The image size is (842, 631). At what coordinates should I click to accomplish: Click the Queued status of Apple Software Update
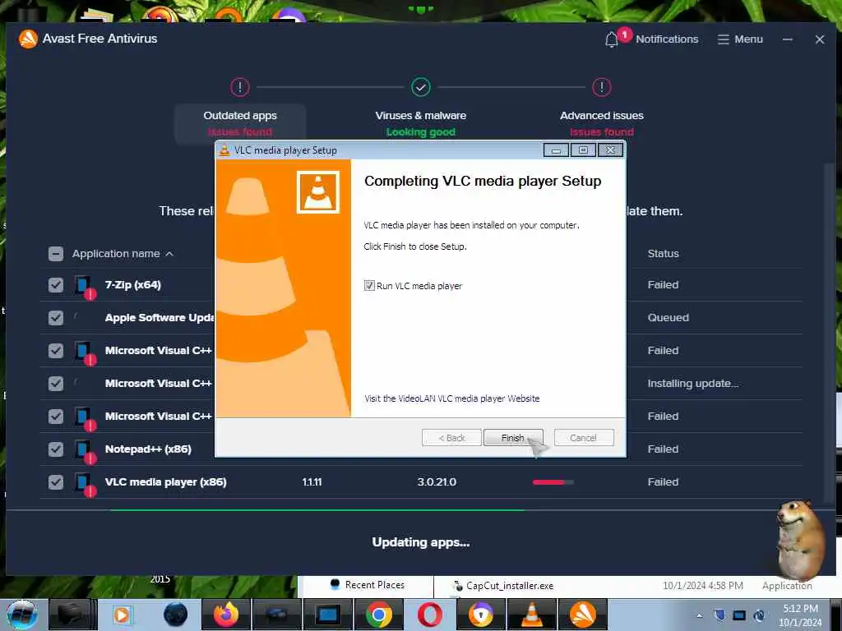[668, 318]
